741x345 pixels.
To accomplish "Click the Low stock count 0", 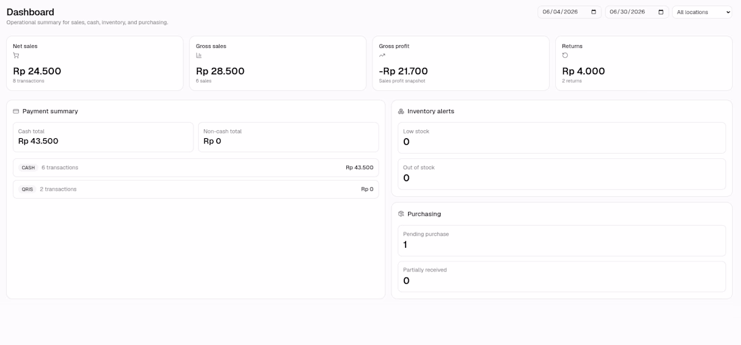I will 406,142.
